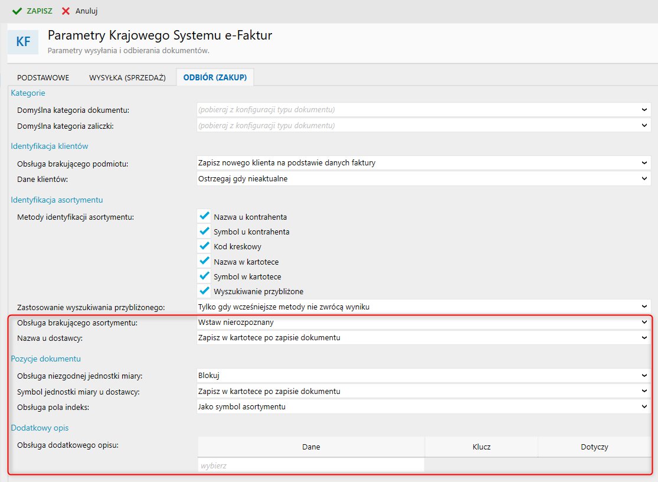This screenshot has width=658, height=482.
Task: Click the green checkmark ZAPISZ icon
Action: click(17, 11)
